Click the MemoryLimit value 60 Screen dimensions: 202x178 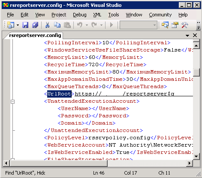[x=92, y=57]
